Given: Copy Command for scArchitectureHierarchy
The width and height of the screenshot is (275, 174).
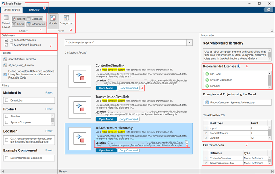Looking at the screenshot, I should pos(129,150).
